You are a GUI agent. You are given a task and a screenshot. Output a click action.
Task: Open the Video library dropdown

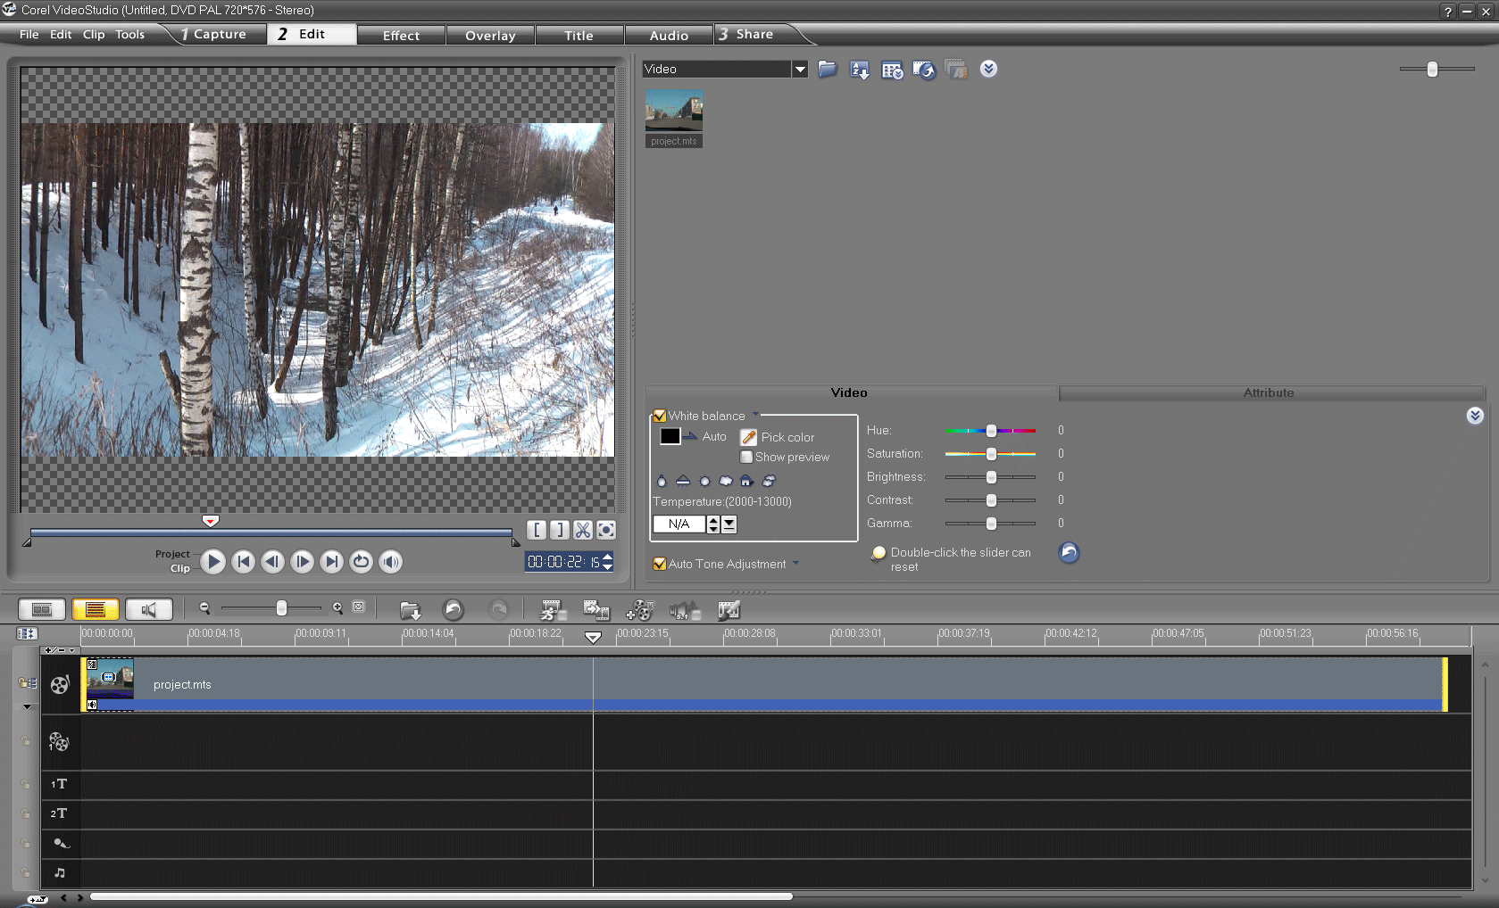800,69
